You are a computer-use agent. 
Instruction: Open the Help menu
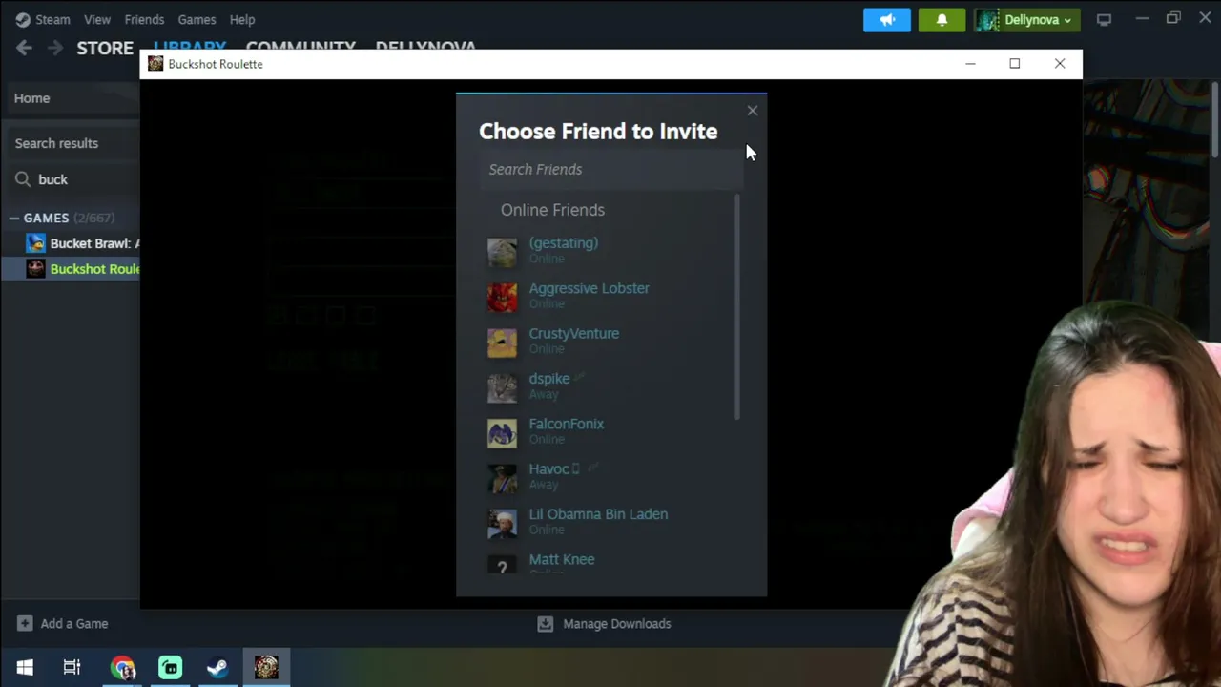click(x=242, y=19)
